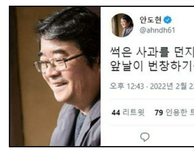Click the @ahndh61 handle
194x156 pixels.
157,30
